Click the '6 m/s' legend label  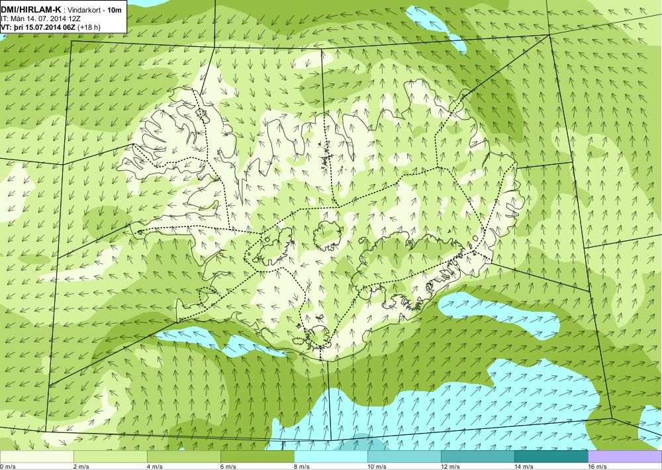pos(228,467)
